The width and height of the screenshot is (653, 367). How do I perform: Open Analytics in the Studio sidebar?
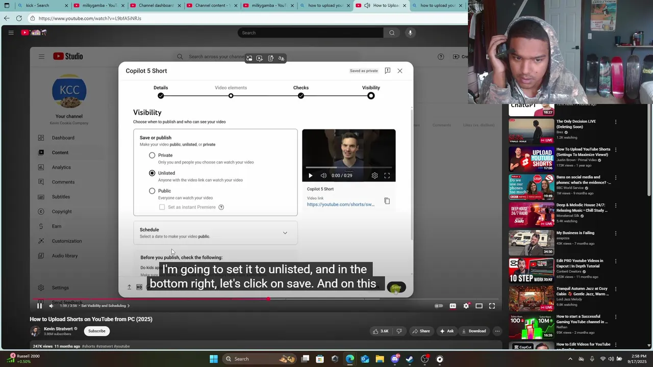pyautogui.click(x=61, y=167)
